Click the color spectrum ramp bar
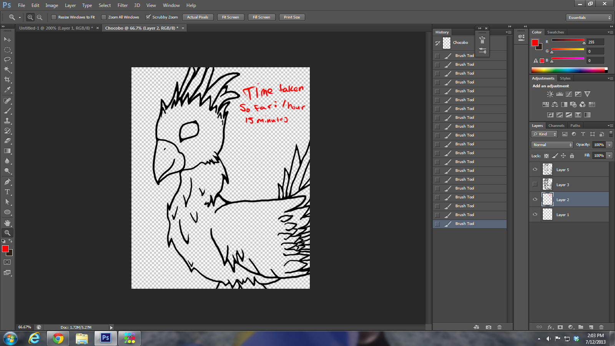615x346 pixels. tap(569, 70)
